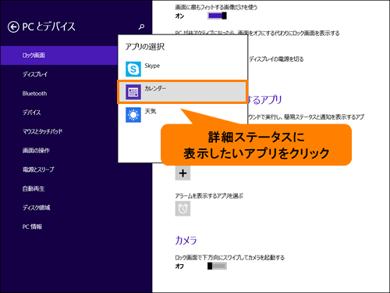Open Bluetooth settings category
This screenshot has width=390, height=293.
34,94
